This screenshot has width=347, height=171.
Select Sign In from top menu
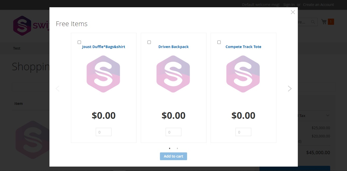(x=289, y=4)
